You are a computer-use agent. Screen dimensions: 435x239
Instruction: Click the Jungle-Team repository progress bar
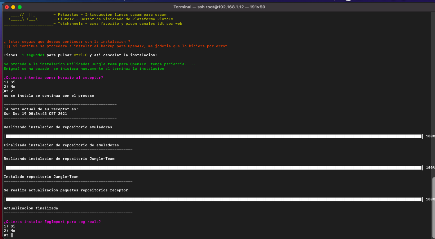pos(213,168)
